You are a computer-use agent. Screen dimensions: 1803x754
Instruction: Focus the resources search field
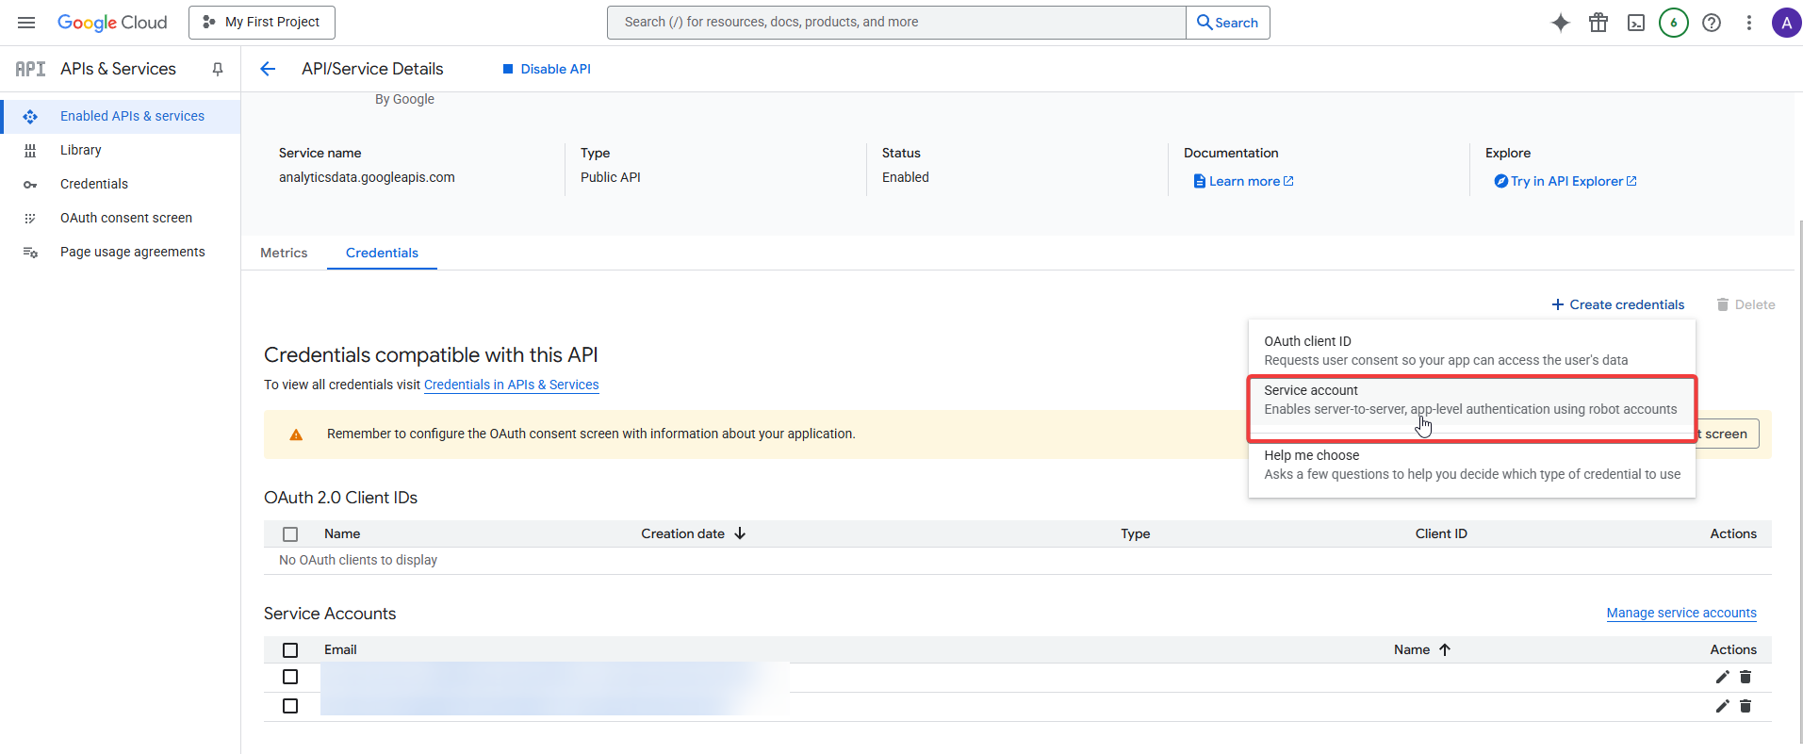coord(896,23)
